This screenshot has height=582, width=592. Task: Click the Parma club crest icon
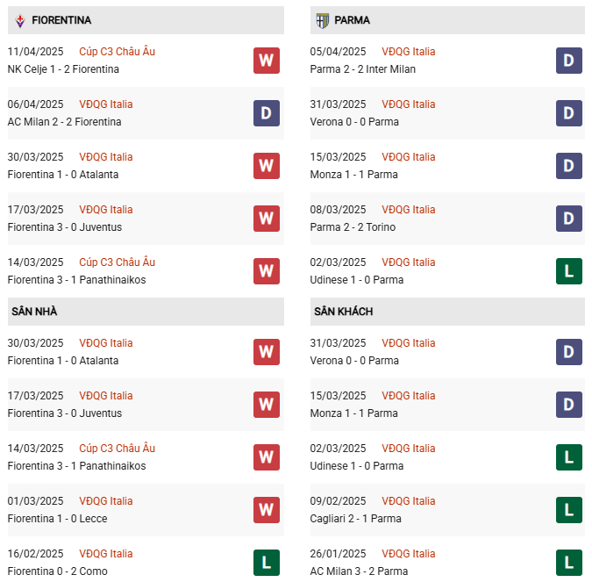point(323,20)
